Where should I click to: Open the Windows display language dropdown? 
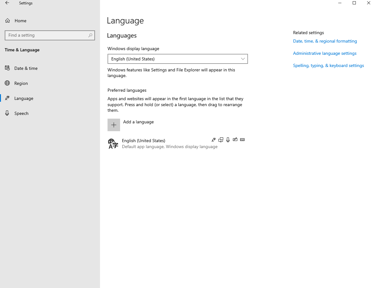click(178, 59)
